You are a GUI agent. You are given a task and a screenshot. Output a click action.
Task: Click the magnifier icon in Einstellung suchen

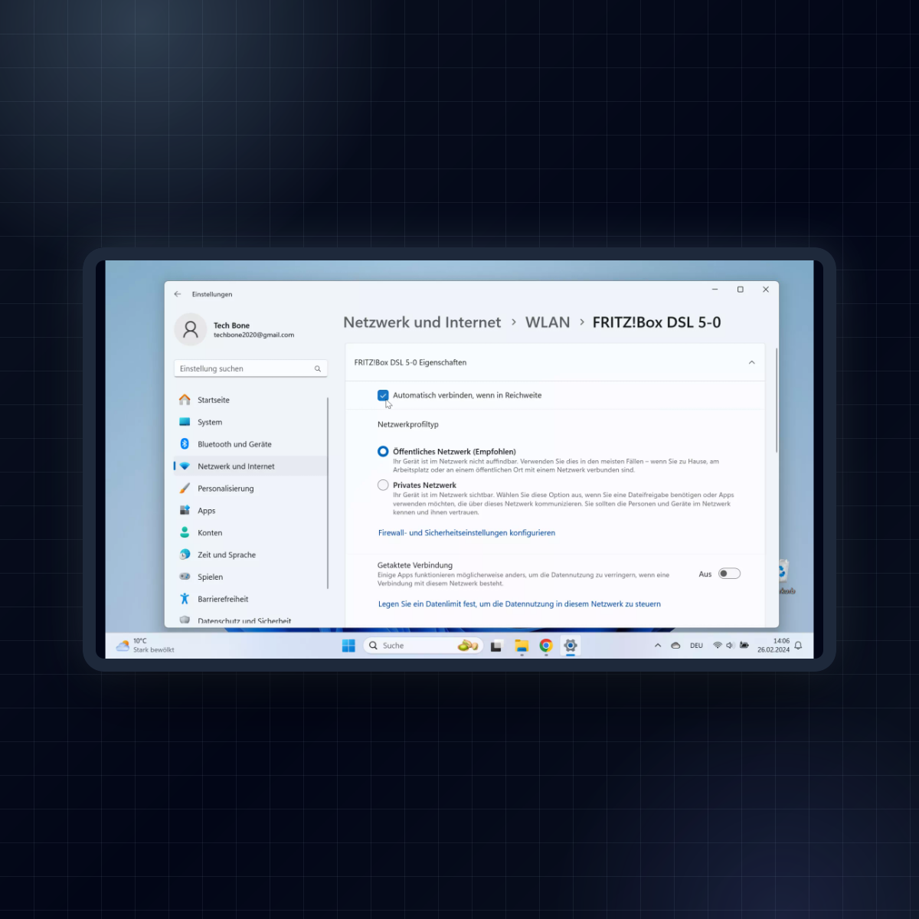[x=318, y=369]
